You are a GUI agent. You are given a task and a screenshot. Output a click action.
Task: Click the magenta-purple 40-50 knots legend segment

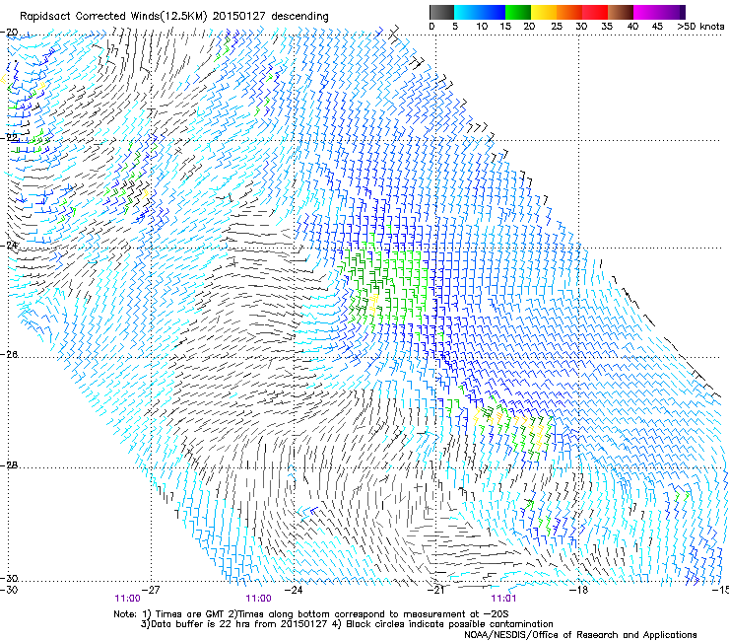pyautogui.click(x=659, y=12)
